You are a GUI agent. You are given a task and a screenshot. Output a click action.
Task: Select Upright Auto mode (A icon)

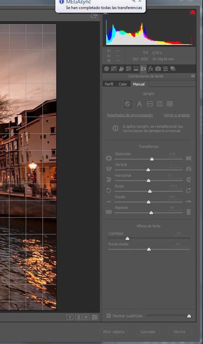tap(140, 104)
